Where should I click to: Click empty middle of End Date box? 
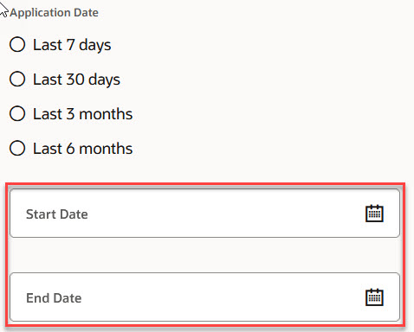225,297
